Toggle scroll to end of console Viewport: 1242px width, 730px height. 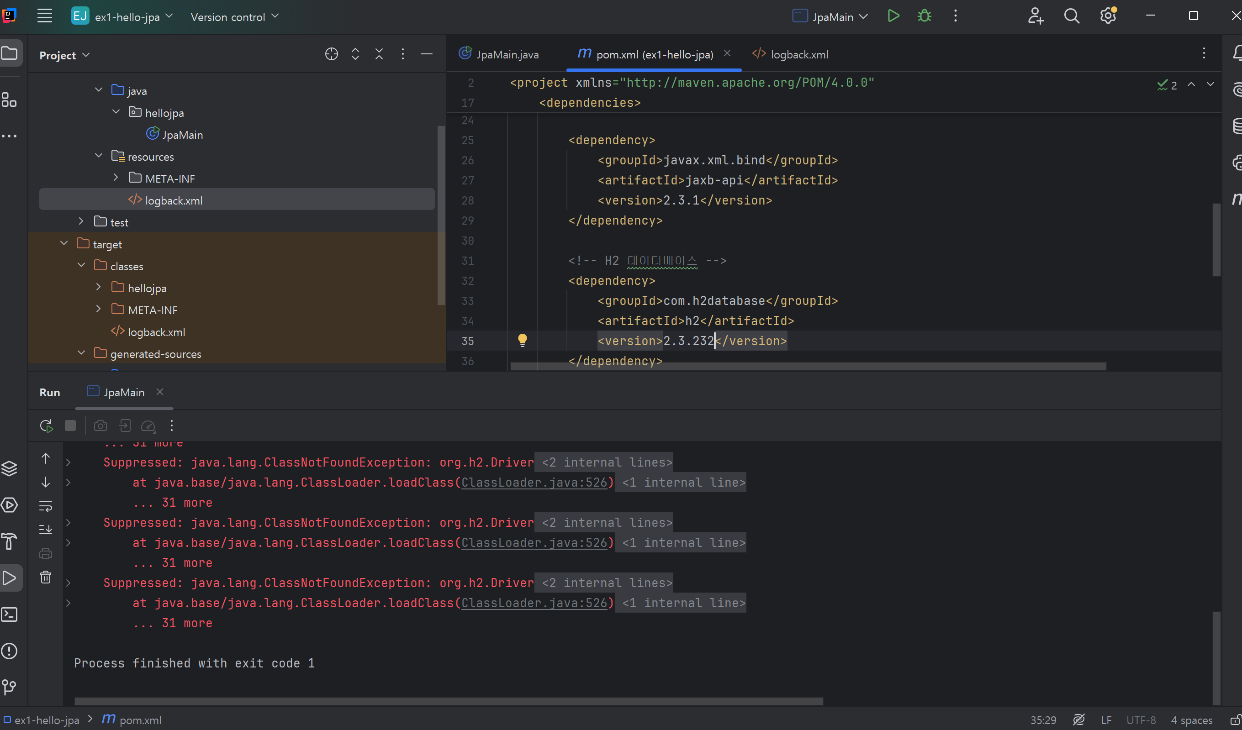coord(45,530)
